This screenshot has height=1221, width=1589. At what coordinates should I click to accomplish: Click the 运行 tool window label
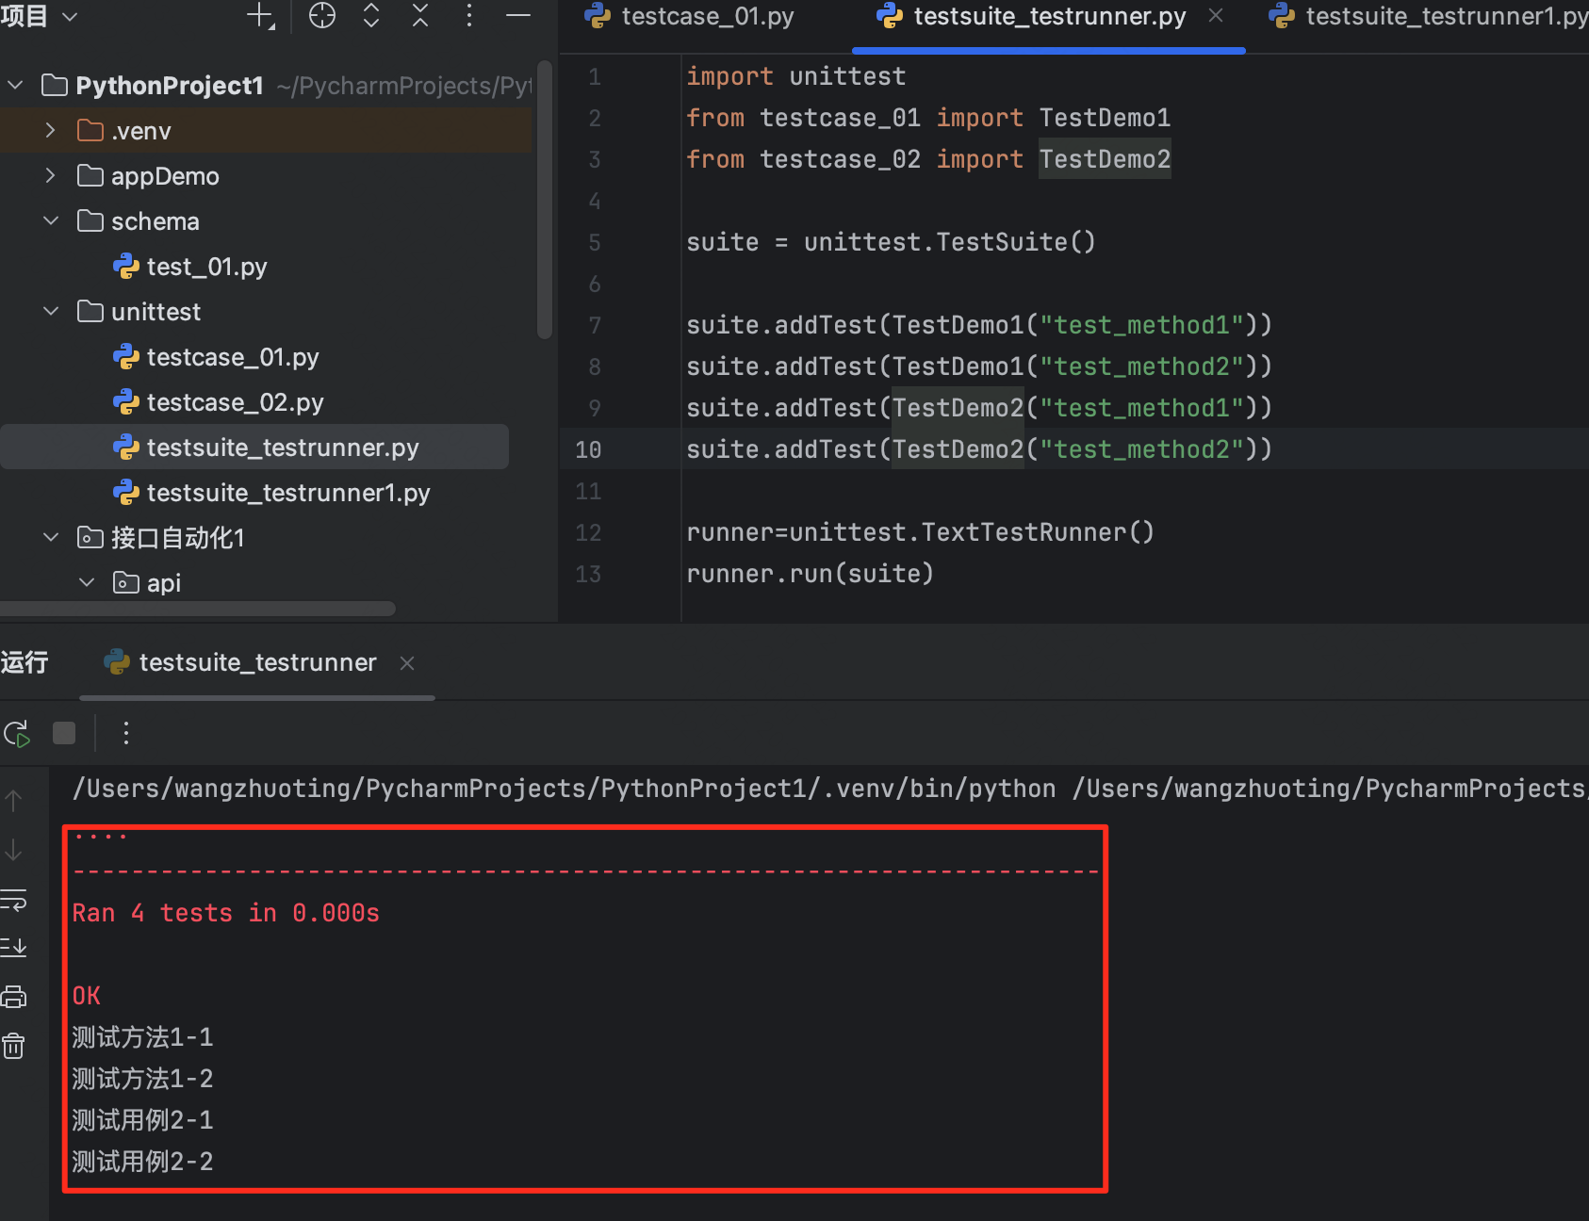(25, 662)
